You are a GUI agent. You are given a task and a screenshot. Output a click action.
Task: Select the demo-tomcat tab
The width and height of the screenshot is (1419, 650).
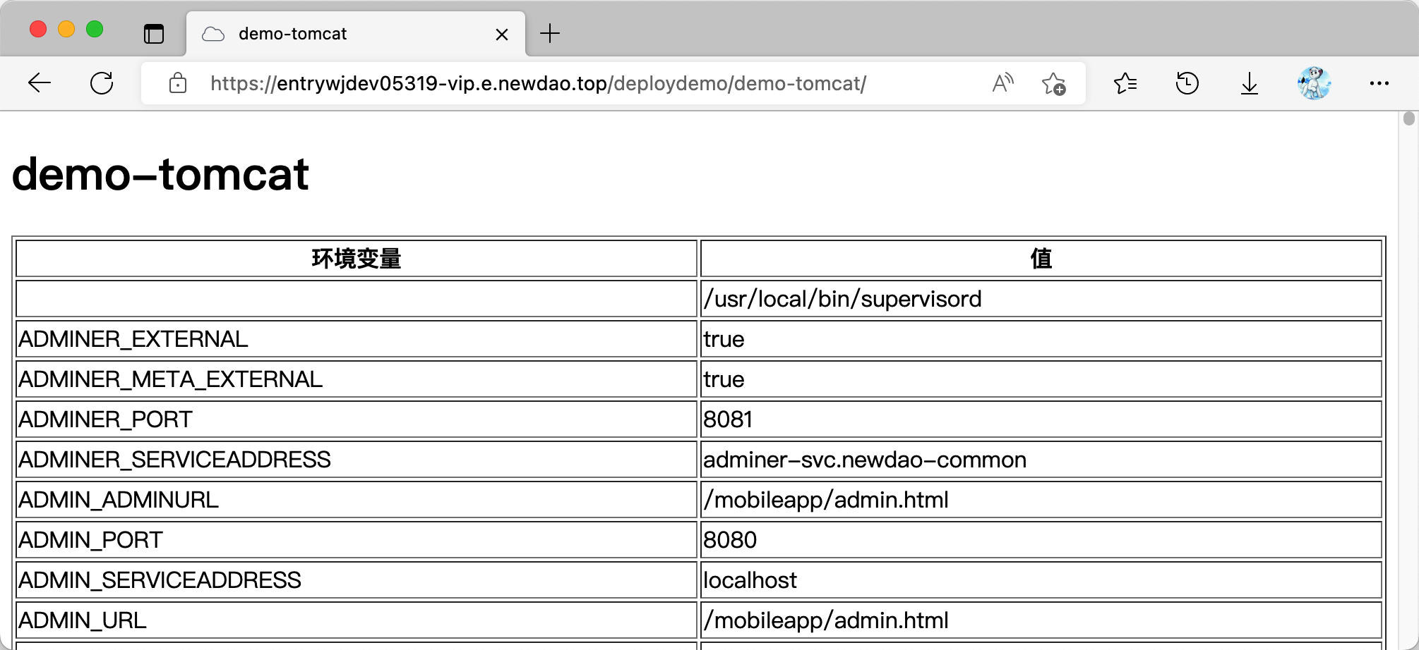tap(356, 34)
